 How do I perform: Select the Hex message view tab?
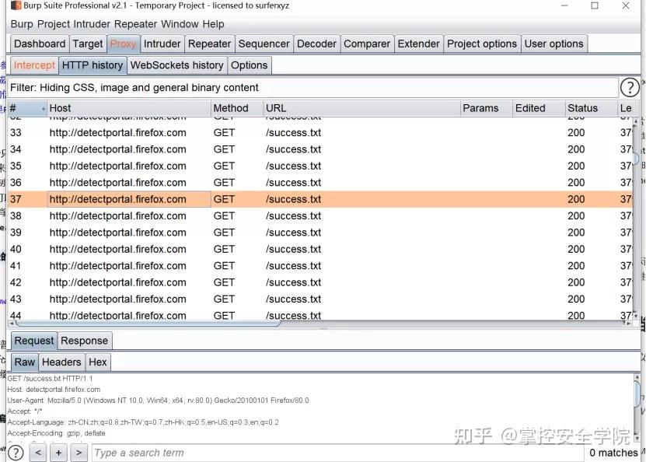pyautogui.click(x=98, y=362)
